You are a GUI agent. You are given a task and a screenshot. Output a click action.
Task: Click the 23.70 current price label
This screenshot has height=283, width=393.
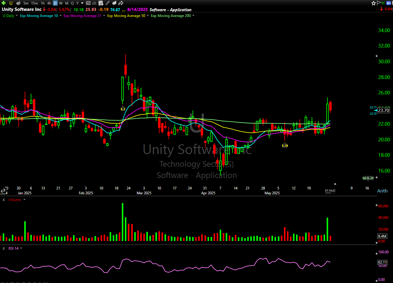point(384,110)
